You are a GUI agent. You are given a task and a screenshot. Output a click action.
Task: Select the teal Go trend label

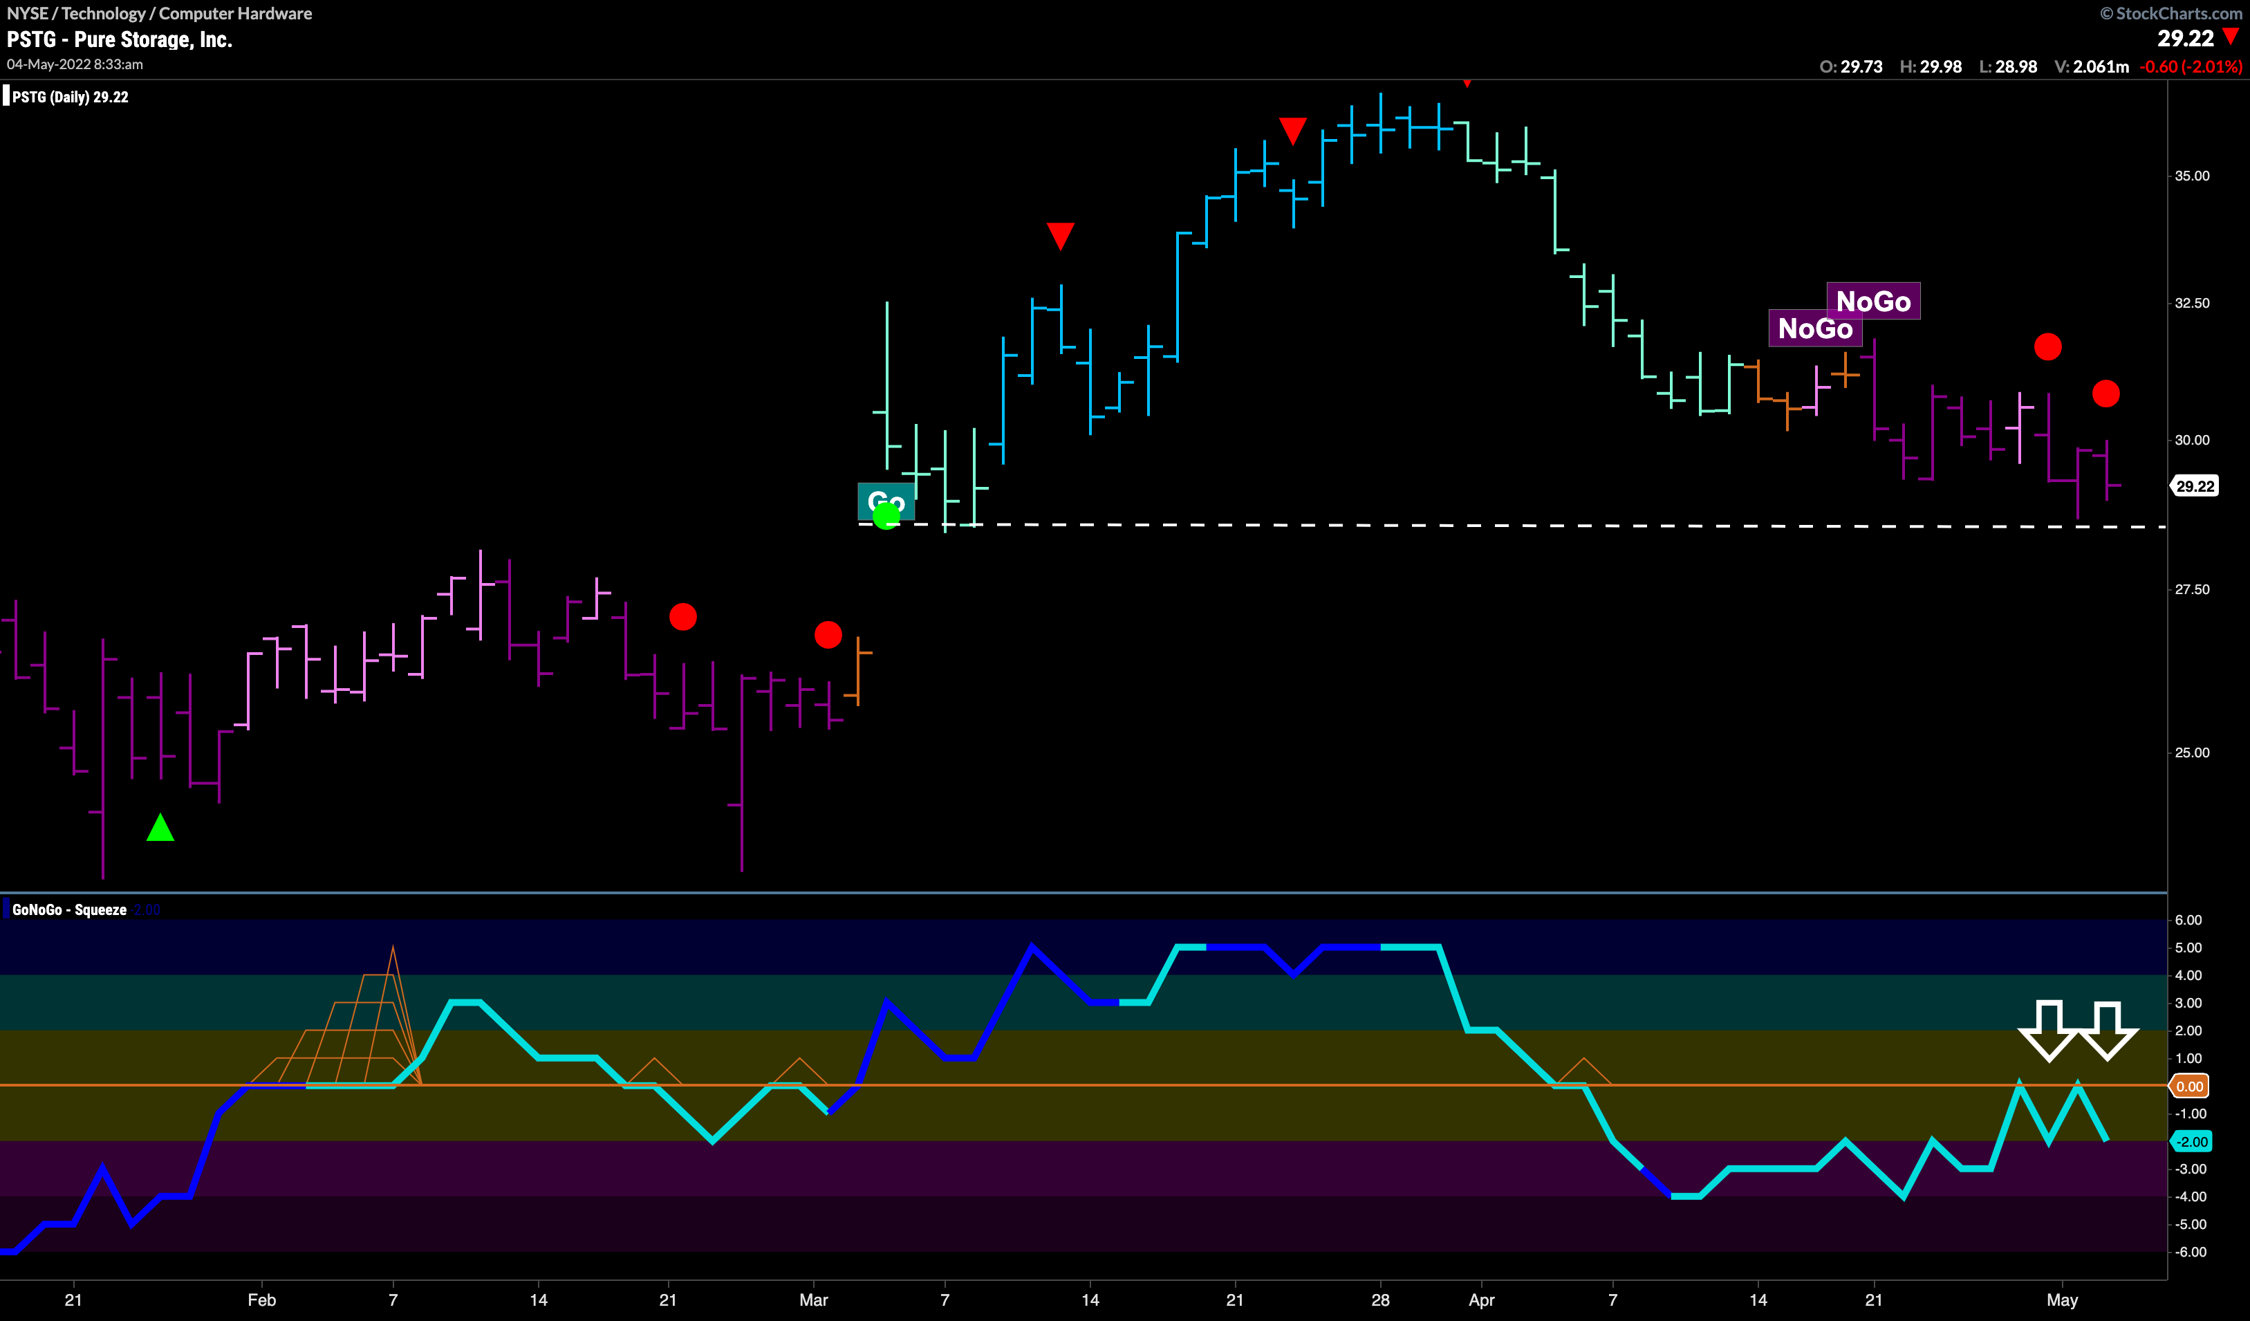(x=886, y=501)
